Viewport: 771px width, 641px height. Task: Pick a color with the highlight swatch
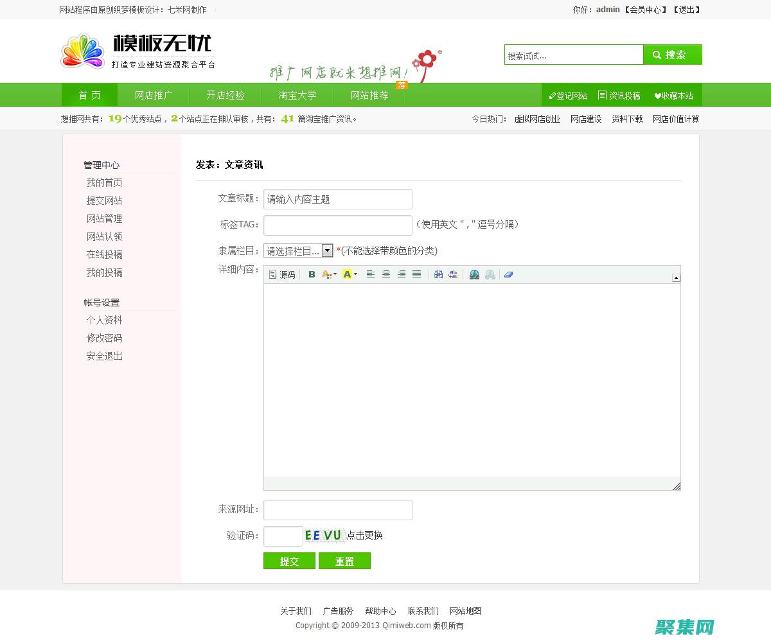click(347, 274)
